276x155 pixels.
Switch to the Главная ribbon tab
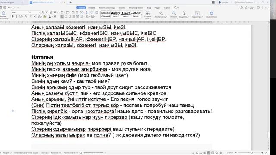81,8
